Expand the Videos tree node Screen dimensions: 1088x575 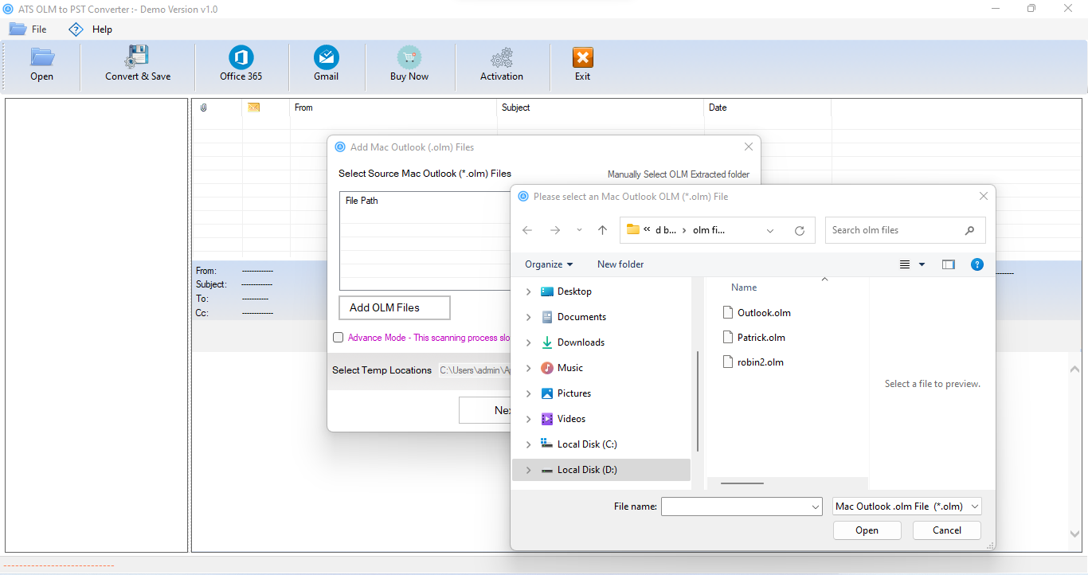(x=528, y=419)
